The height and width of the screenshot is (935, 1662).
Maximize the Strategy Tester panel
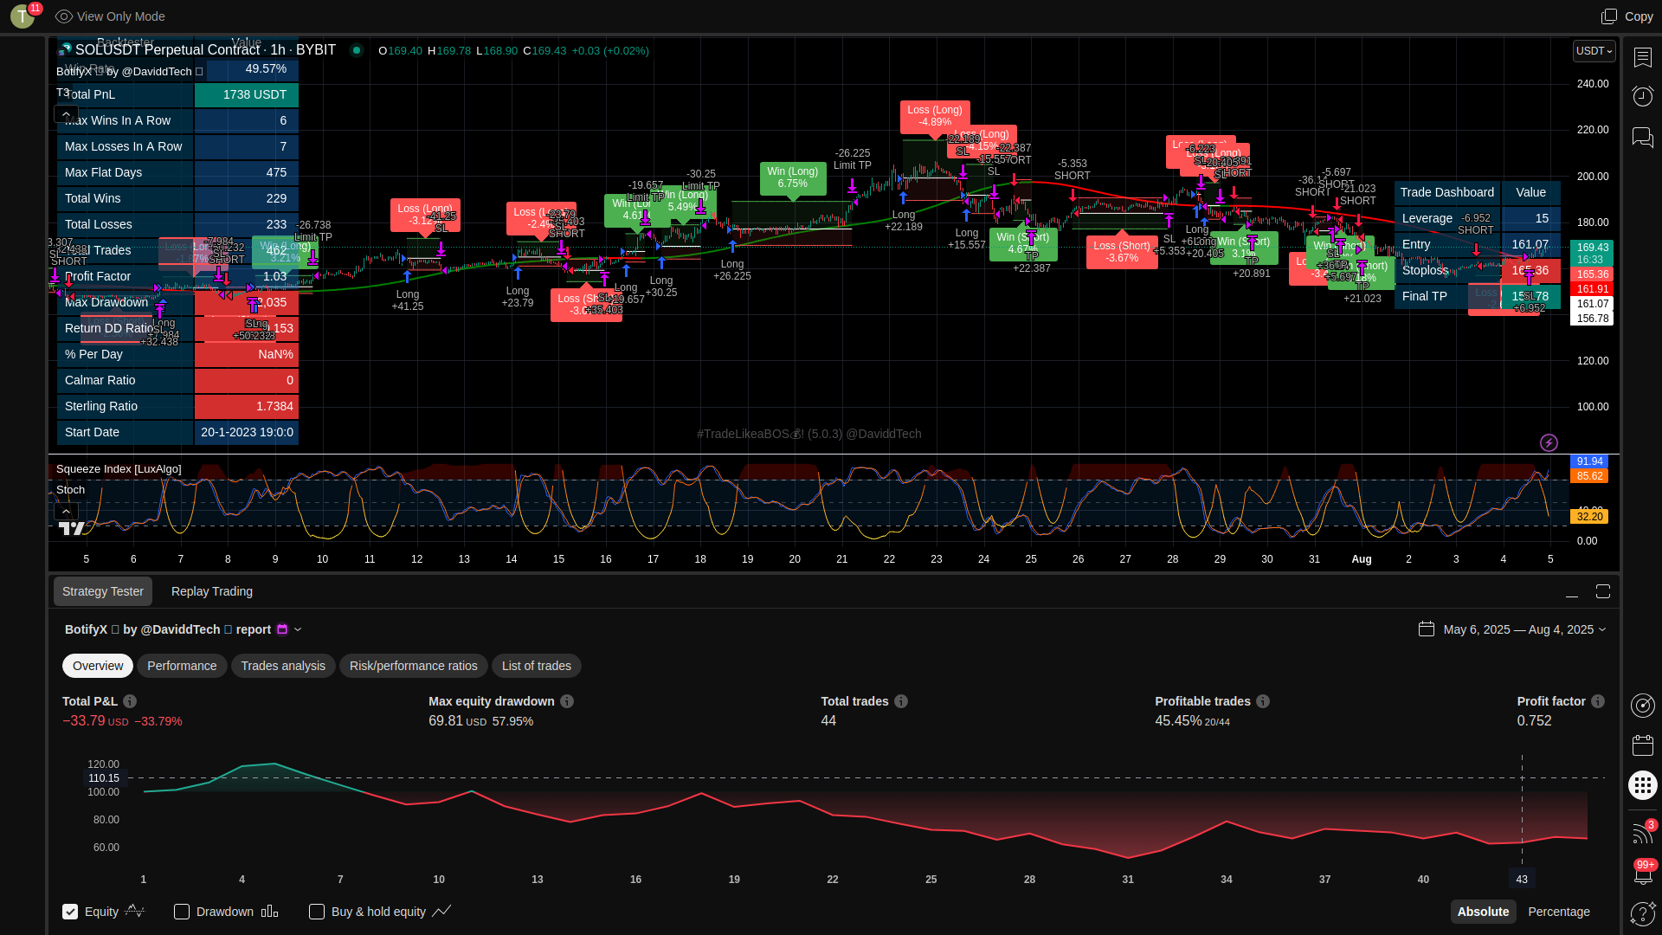point(1603,591)
